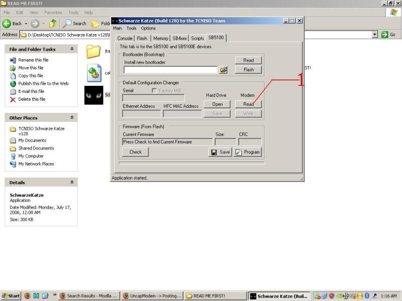
Task: Open the address bar dropdown arrow
Action: (x=374, y=35)
